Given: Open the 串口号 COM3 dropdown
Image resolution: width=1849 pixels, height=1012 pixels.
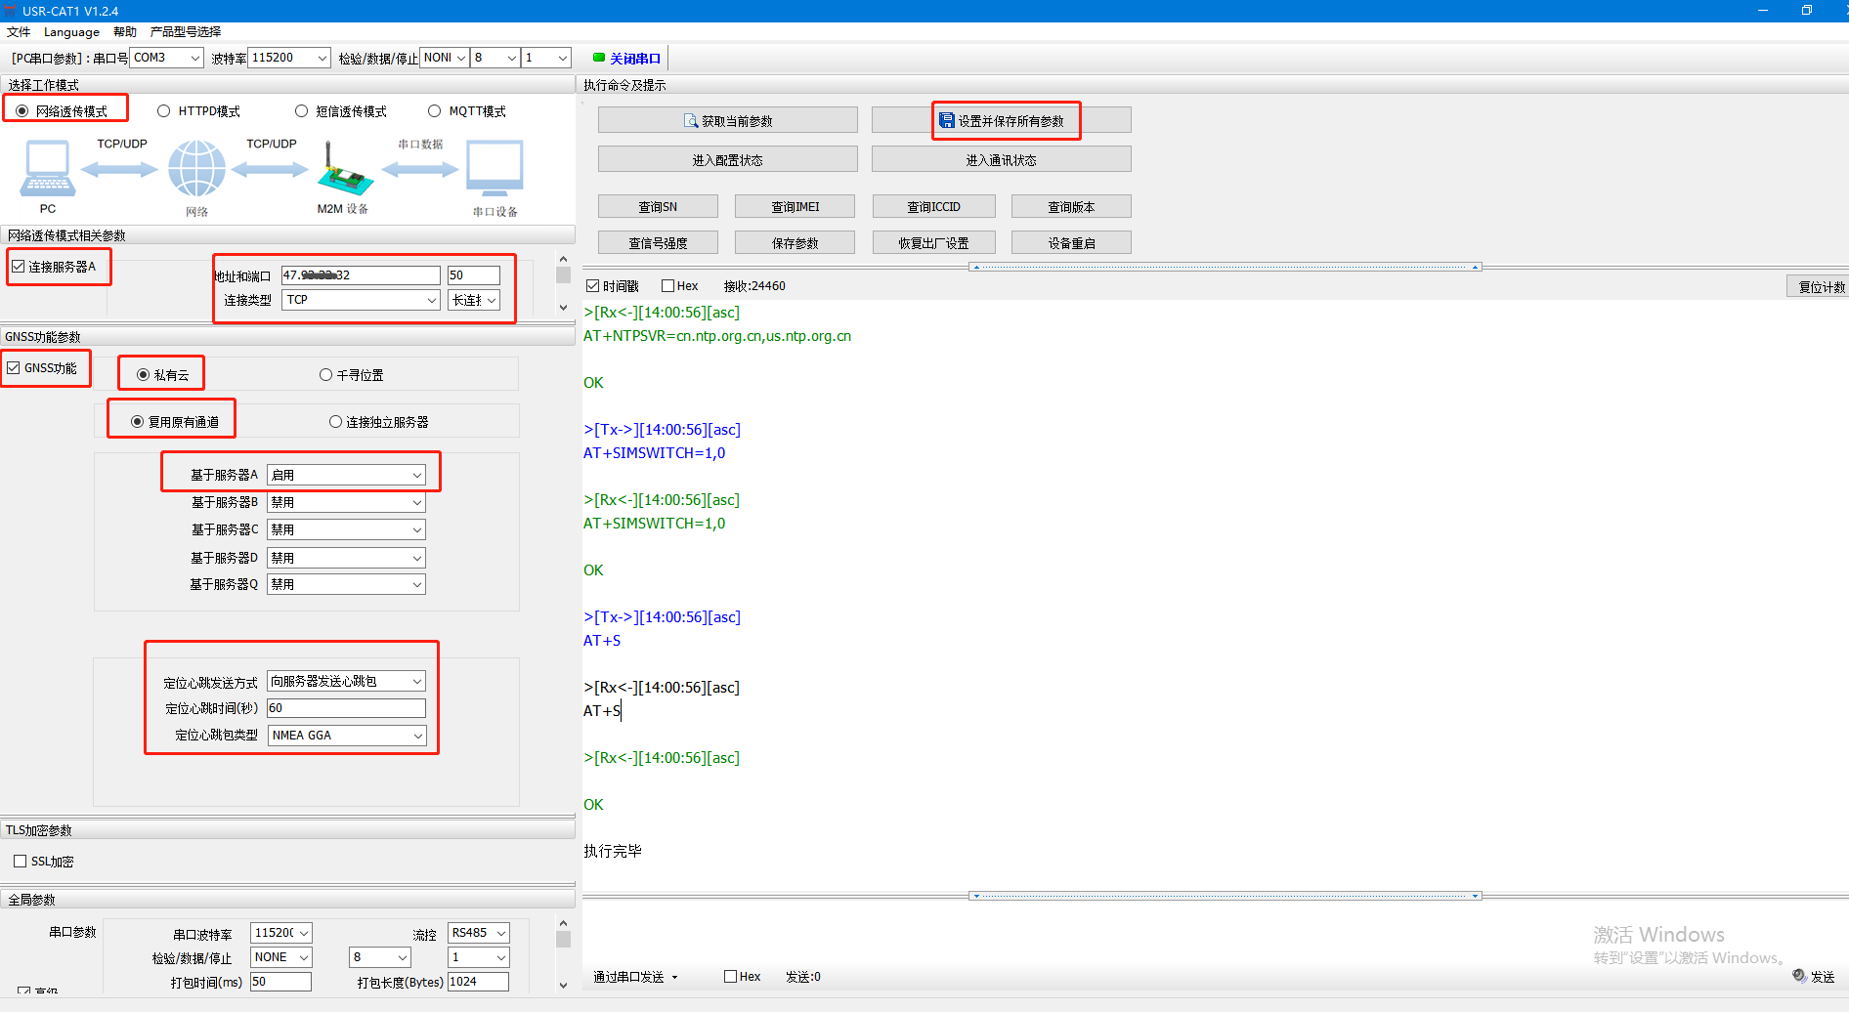Looking at the screenshot, I should click(166, 58).
